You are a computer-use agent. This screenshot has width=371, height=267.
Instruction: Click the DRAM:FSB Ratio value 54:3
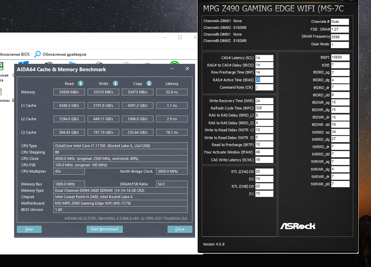(172, 184)
